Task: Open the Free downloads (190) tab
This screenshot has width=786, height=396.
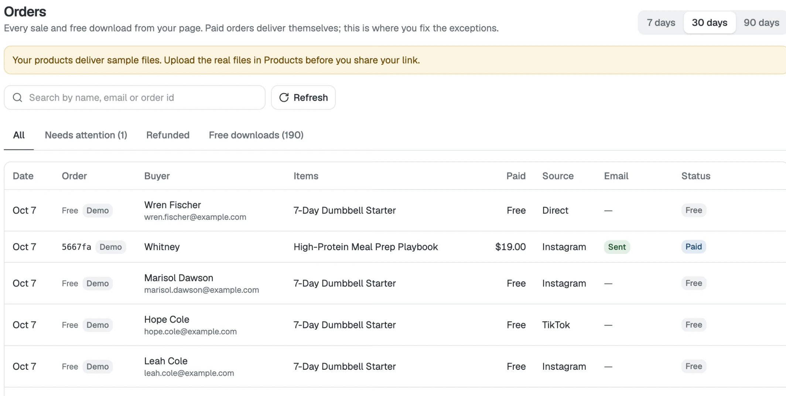Action: pyautogui.click(x=256, y=135)
